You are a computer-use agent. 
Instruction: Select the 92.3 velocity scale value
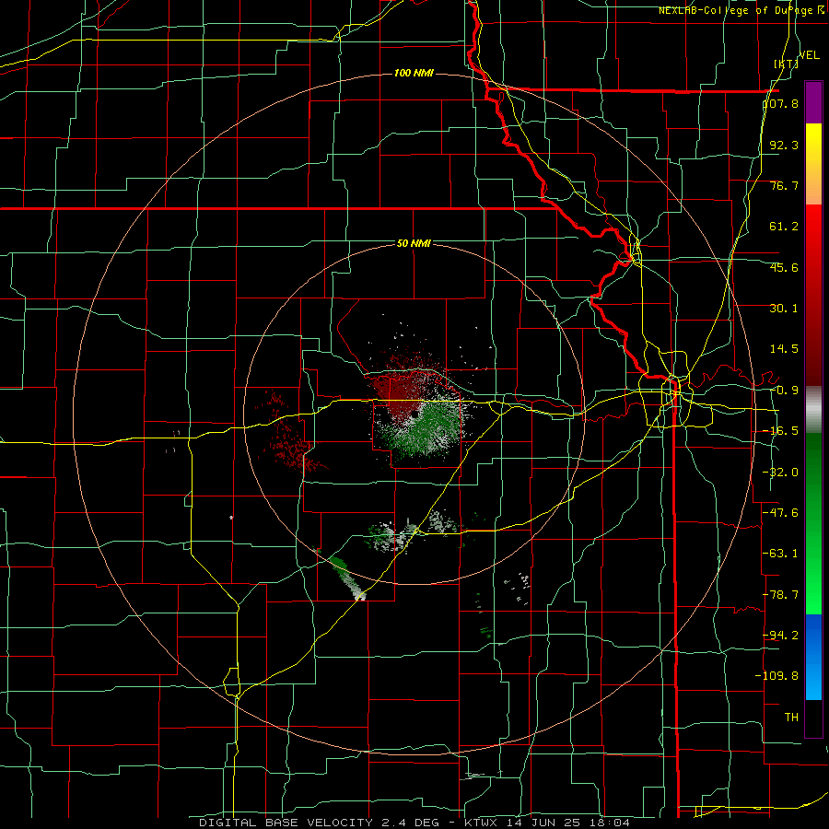pyautogui.click(x=784, y=145)
